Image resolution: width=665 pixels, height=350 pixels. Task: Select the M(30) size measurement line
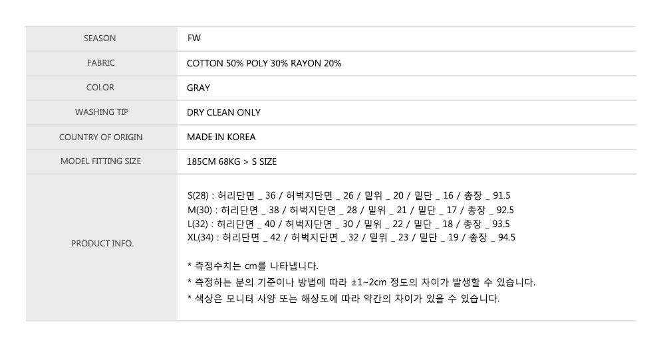click(350, 210)
